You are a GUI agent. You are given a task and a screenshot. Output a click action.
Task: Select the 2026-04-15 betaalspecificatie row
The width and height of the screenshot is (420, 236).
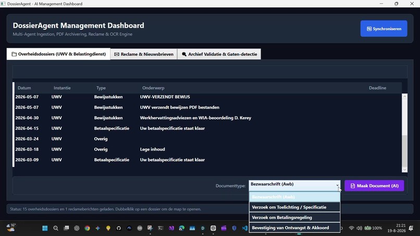tap(207, 128)
